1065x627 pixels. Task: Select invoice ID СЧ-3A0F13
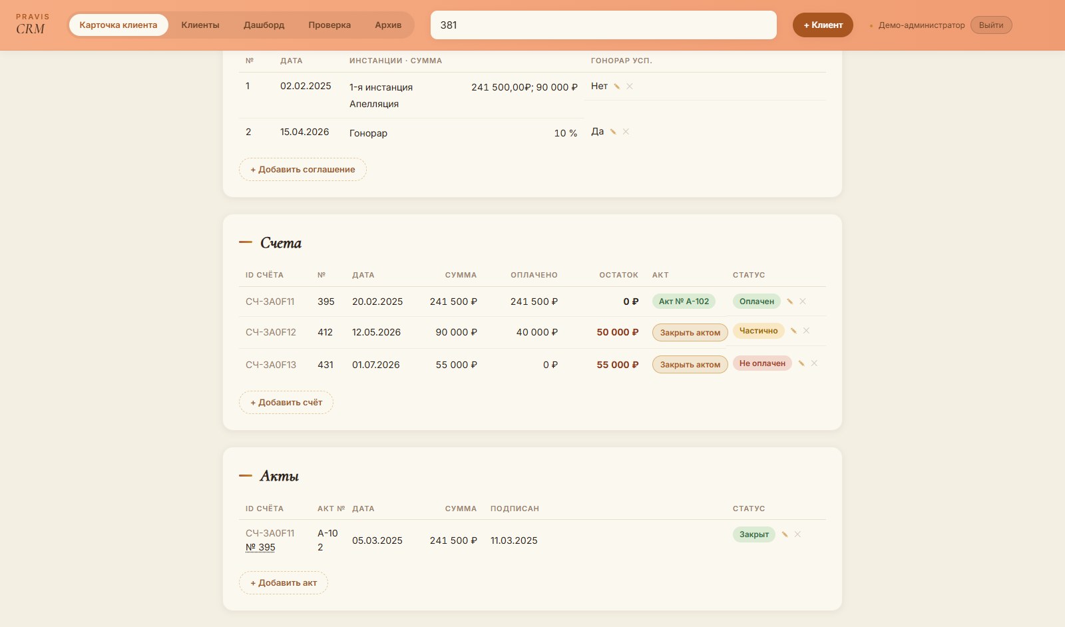271,365
